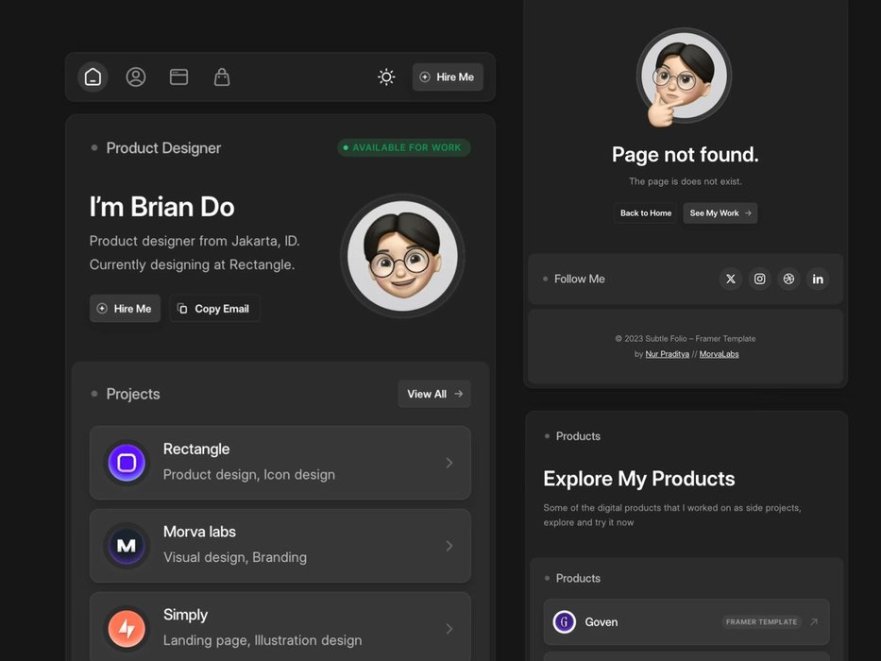Click the Hire Me button under bio
The width and height of the screenshot is (881, 661).
tap(126, 309)
